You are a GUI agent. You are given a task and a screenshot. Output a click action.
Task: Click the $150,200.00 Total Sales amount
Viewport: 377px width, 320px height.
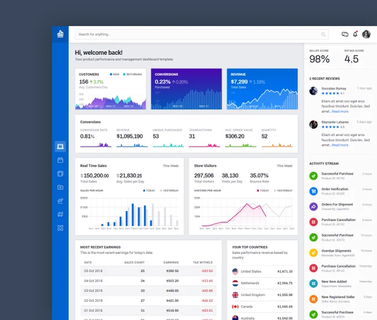point(94,176)
